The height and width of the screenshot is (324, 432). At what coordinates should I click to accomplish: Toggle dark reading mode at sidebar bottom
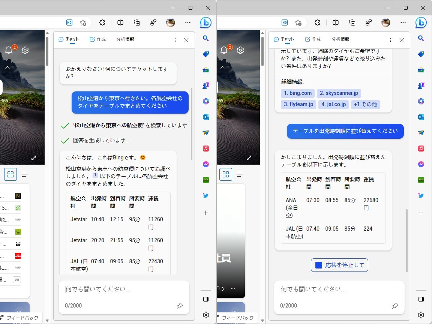(205, 299)
